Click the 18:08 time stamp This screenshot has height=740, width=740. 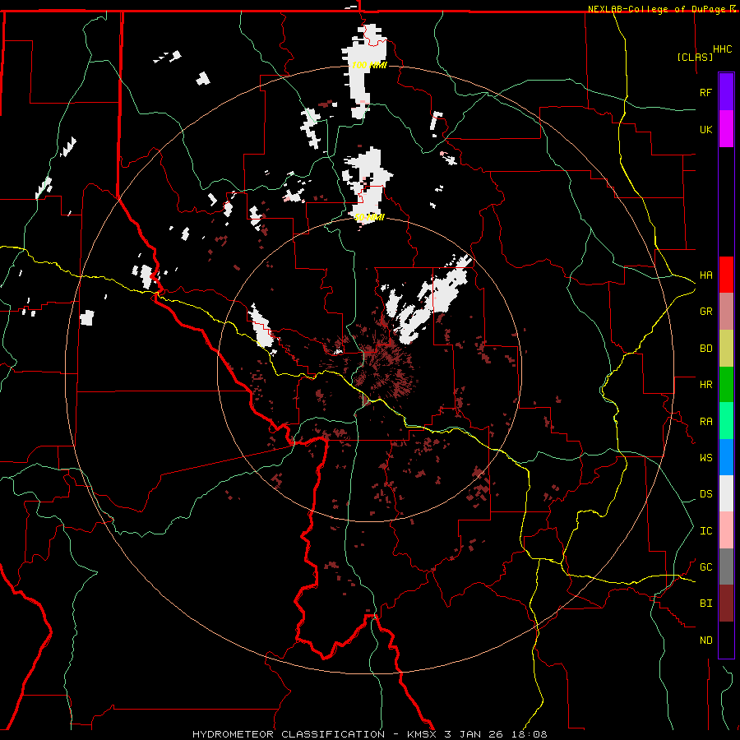click(x=530, y=734)
